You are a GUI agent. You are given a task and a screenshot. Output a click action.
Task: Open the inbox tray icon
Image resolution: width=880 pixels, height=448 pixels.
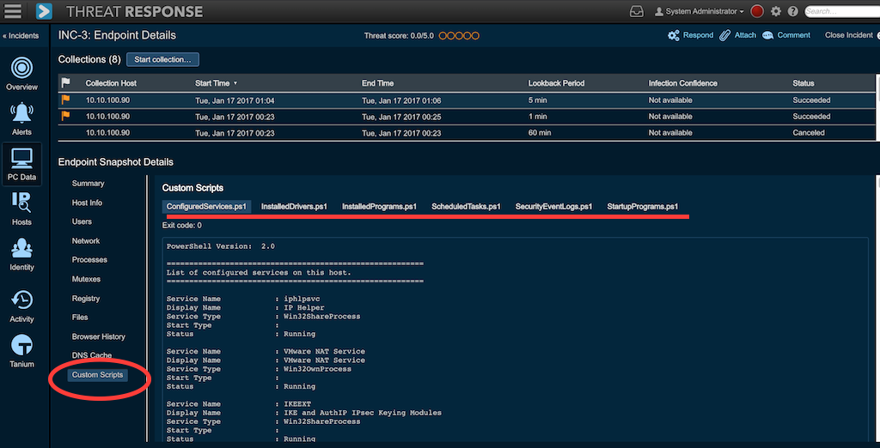tap(637, 11)
